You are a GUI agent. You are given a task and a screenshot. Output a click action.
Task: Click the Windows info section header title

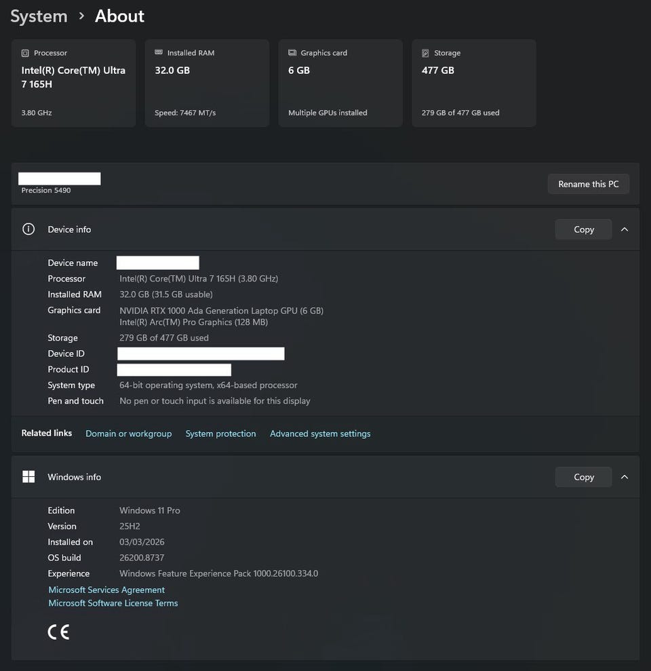75,477
